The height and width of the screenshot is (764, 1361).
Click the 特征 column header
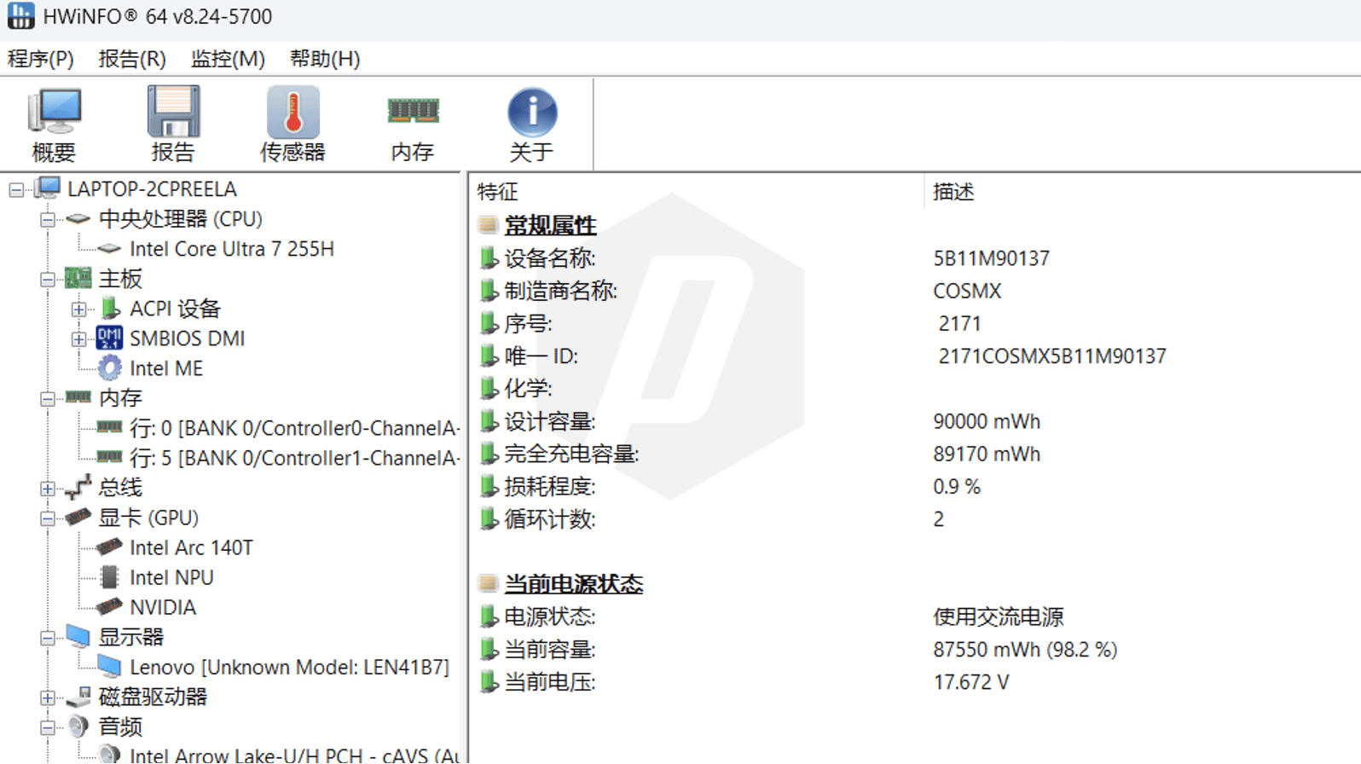point(498,192)
